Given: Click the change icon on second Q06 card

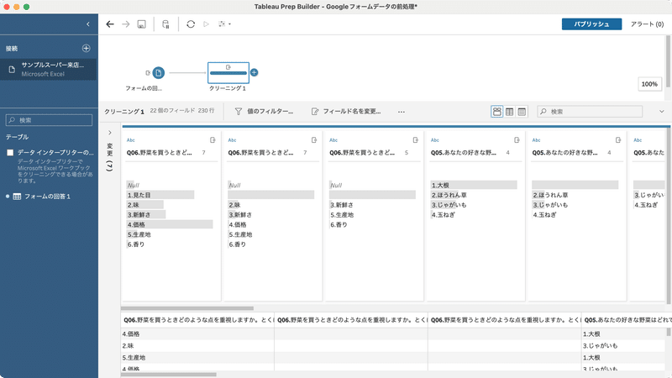Looking at the screenshot, I should point(313,140).
